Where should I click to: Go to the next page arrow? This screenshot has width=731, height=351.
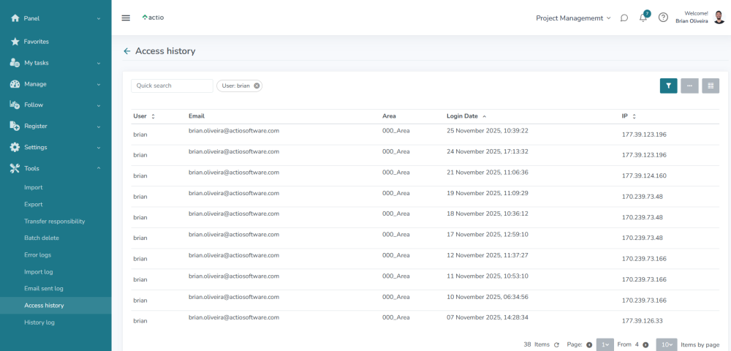coord(645,345)
